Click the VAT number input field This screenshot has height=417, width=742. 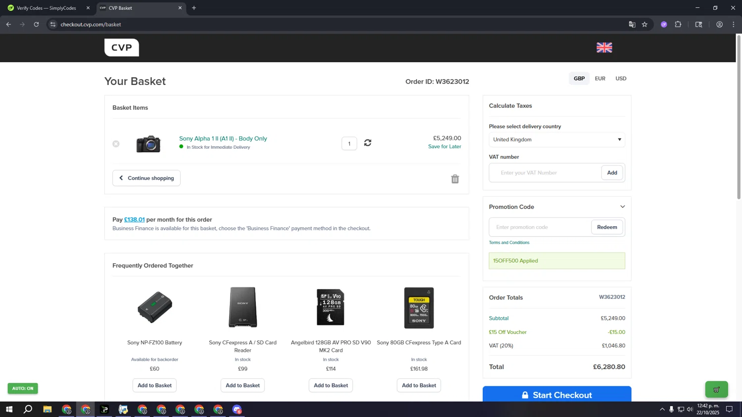(x=545, y=172)
